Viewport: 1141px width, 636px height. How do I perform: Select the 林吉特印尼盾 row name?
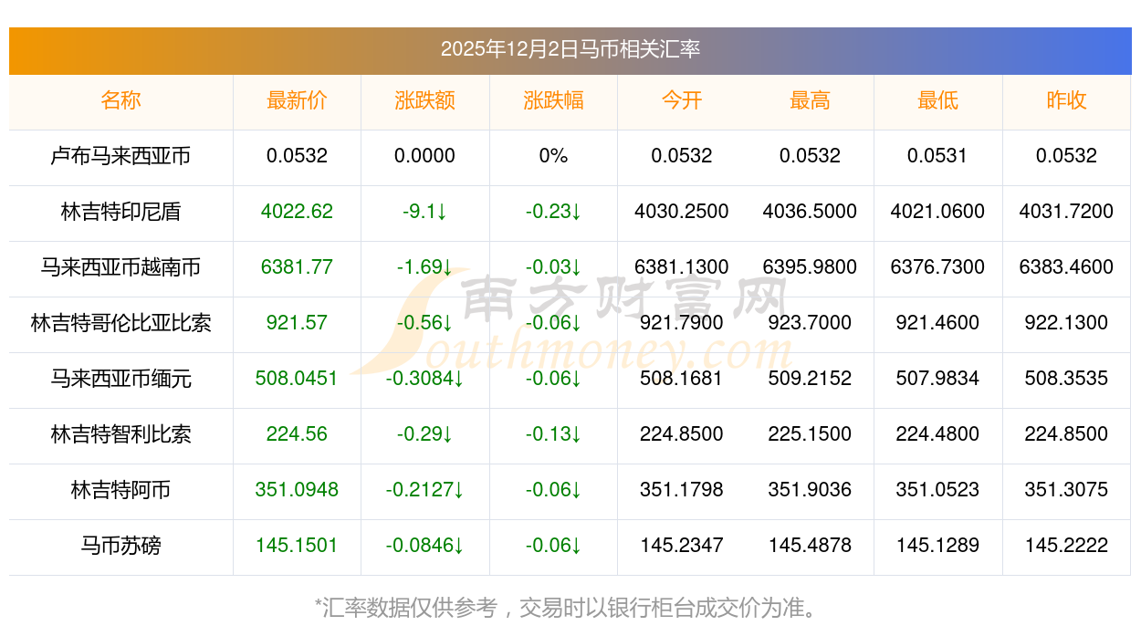pos(121,212)
